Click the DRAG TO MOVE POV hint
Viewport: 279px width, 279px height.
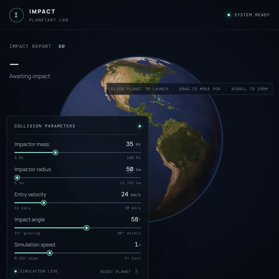(199, 89)
